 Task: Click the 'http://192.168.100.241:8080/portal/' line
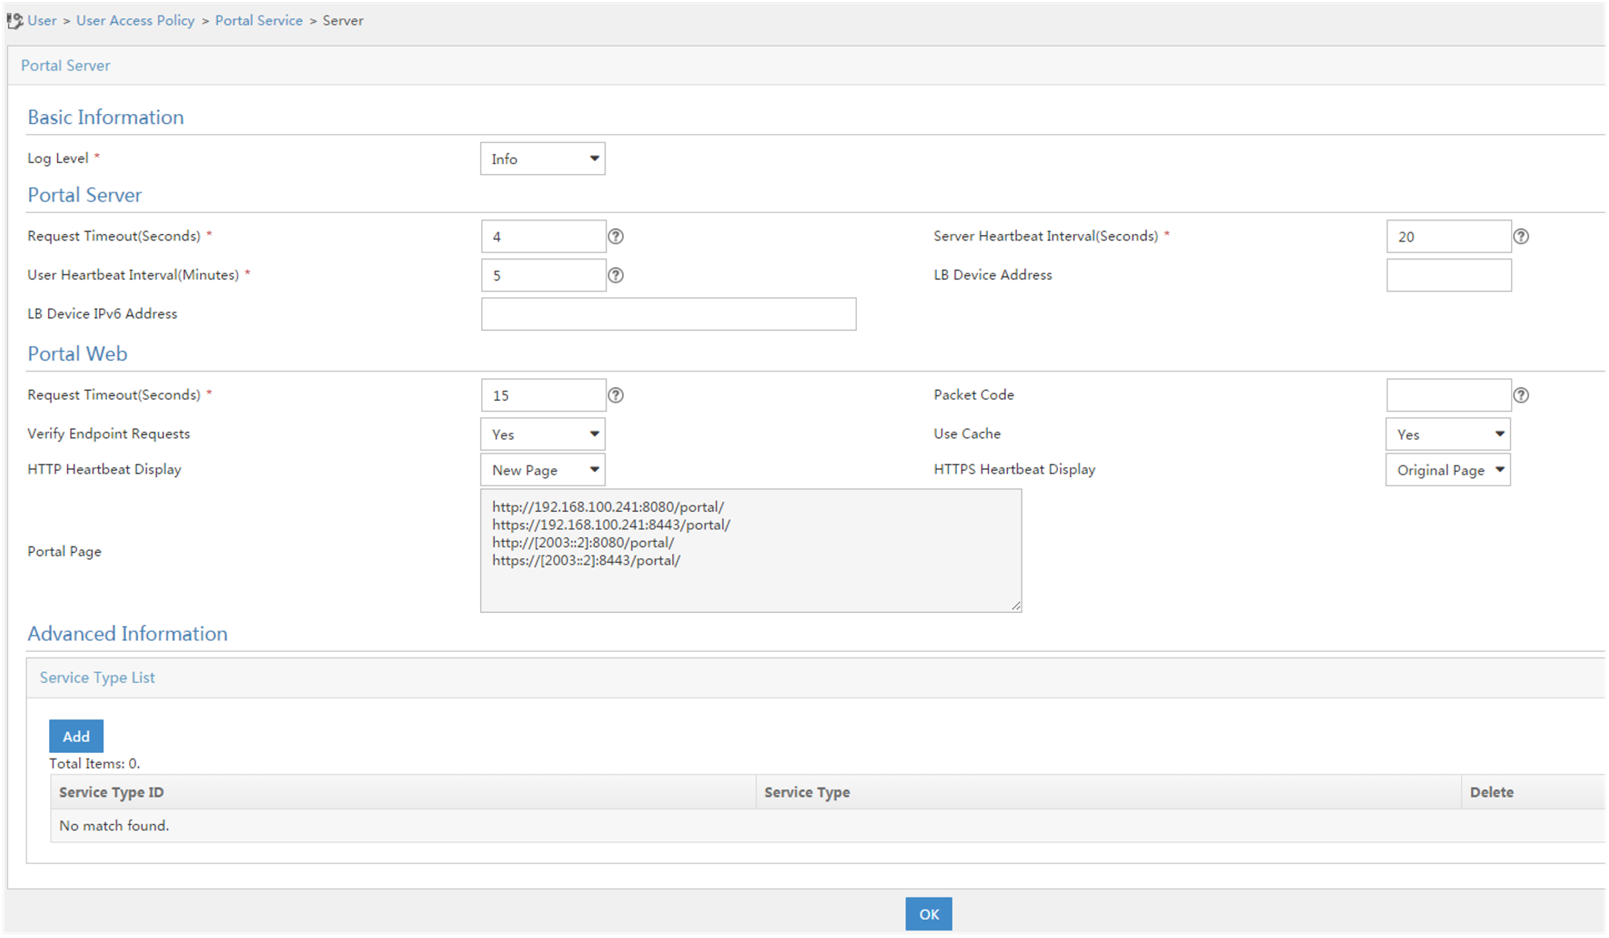(x=608, y=507)
